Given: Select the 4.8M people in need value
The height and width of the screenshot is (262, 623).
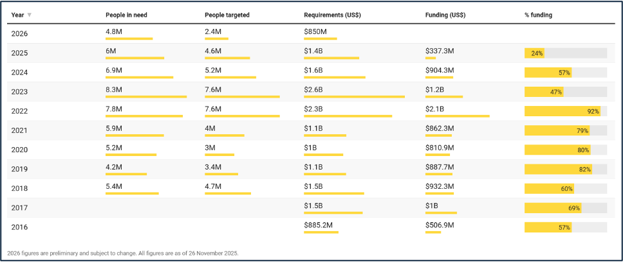Looking at the screenshot, I should point(114,31).
